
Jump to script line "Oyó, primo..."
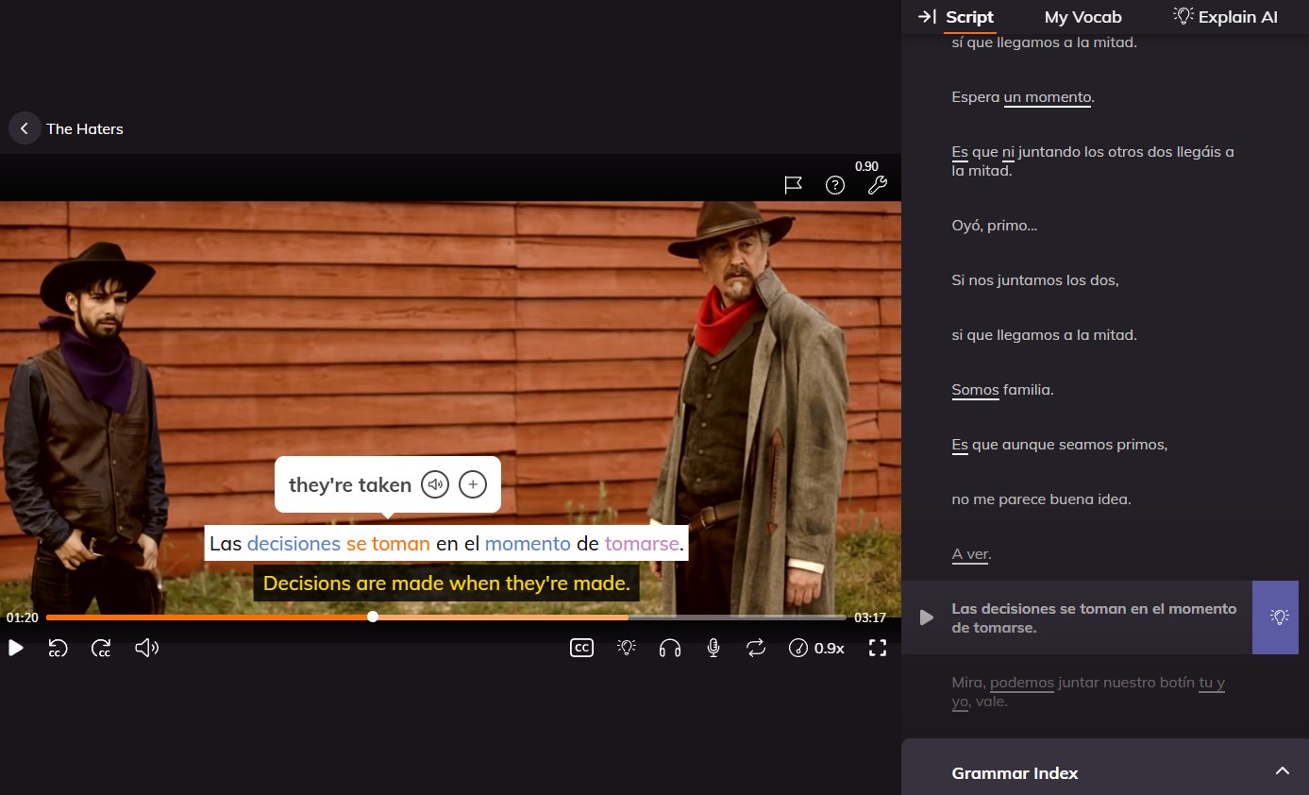click(995, 226)
